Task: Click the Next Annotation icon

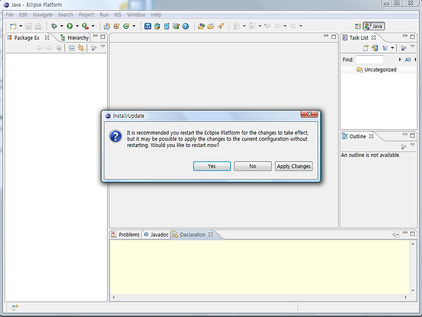Action: 236,26
